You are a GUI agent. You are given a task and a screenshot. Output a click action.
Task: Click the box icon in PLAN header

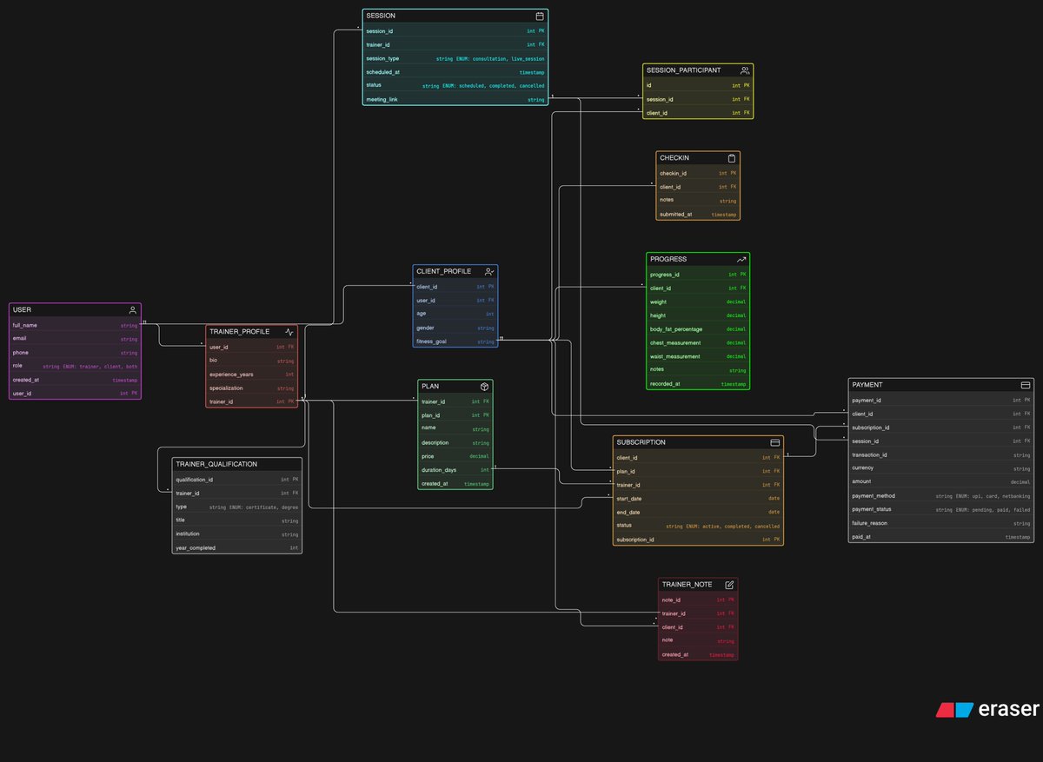484,386
